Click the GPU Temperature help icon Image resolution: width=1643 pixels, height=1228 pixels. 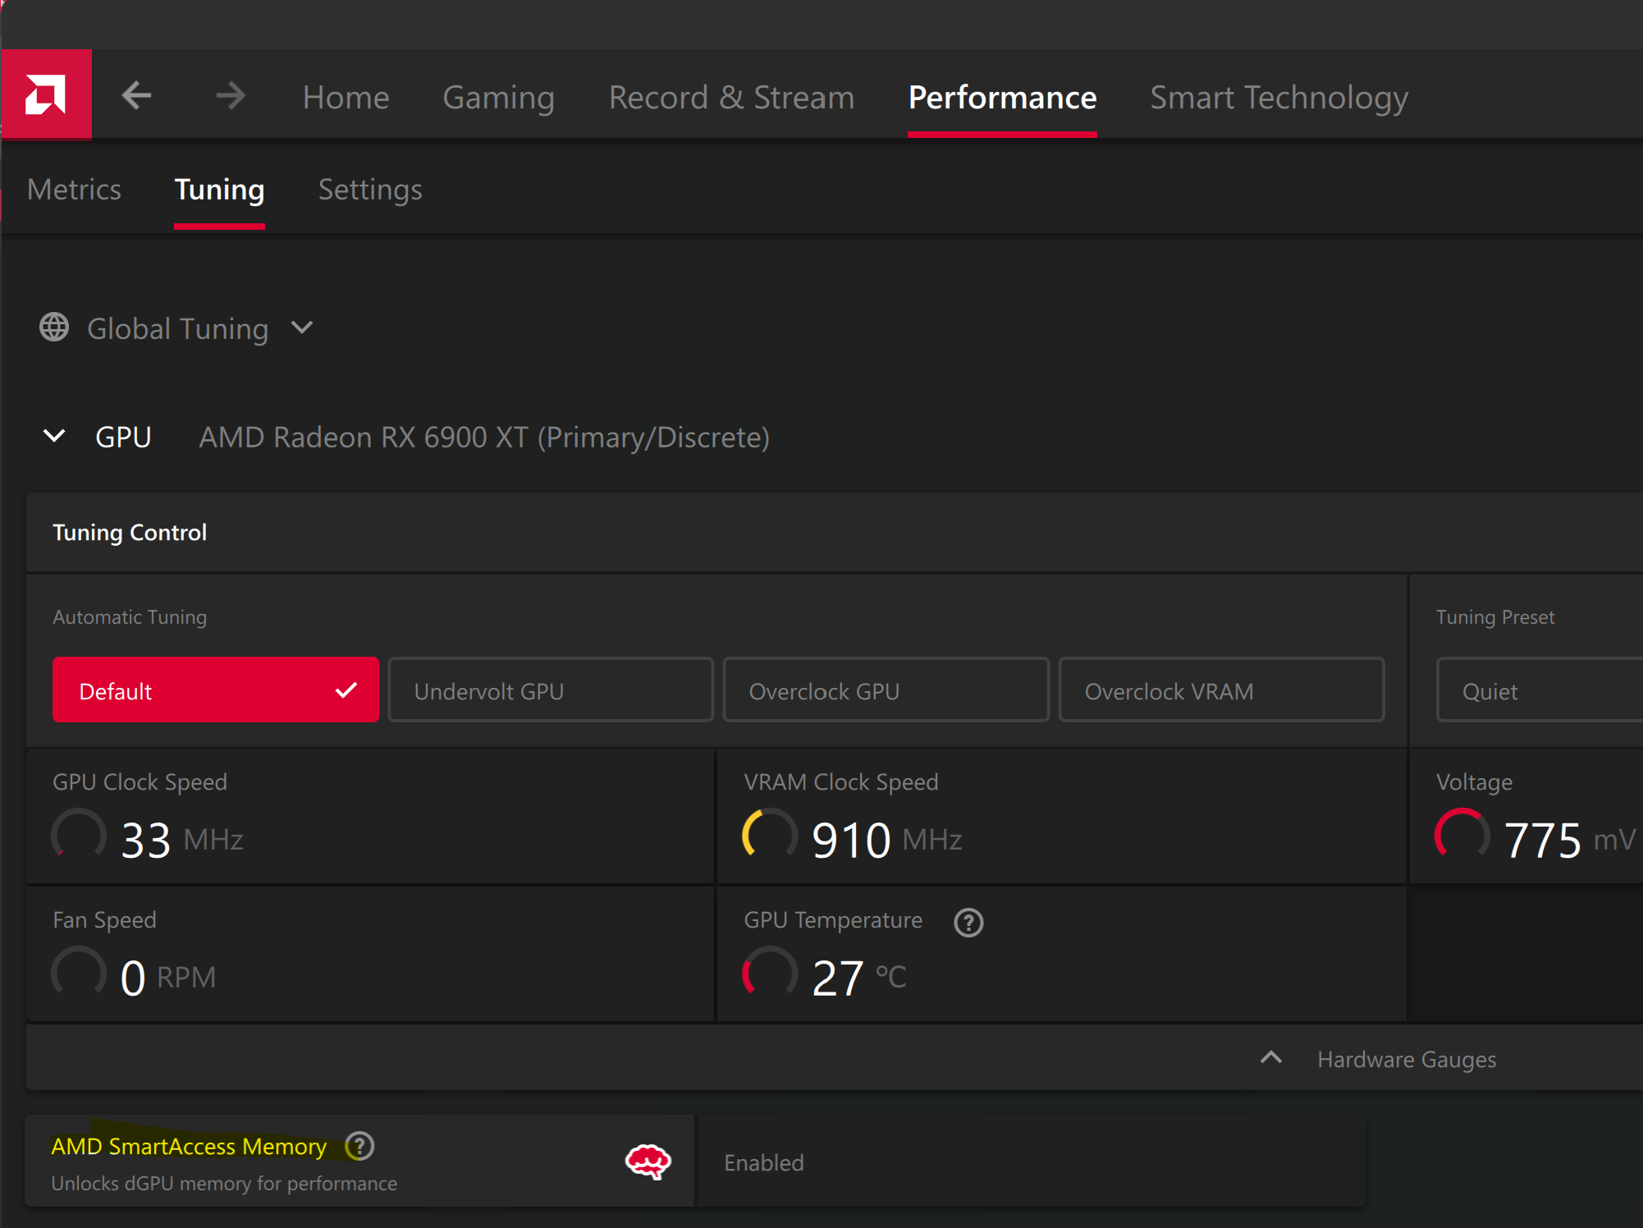(x=968, y=922)
